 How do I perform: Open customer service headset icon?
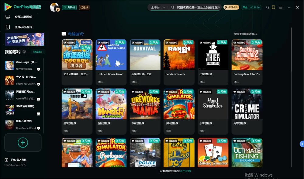click(x=268, y=7)
